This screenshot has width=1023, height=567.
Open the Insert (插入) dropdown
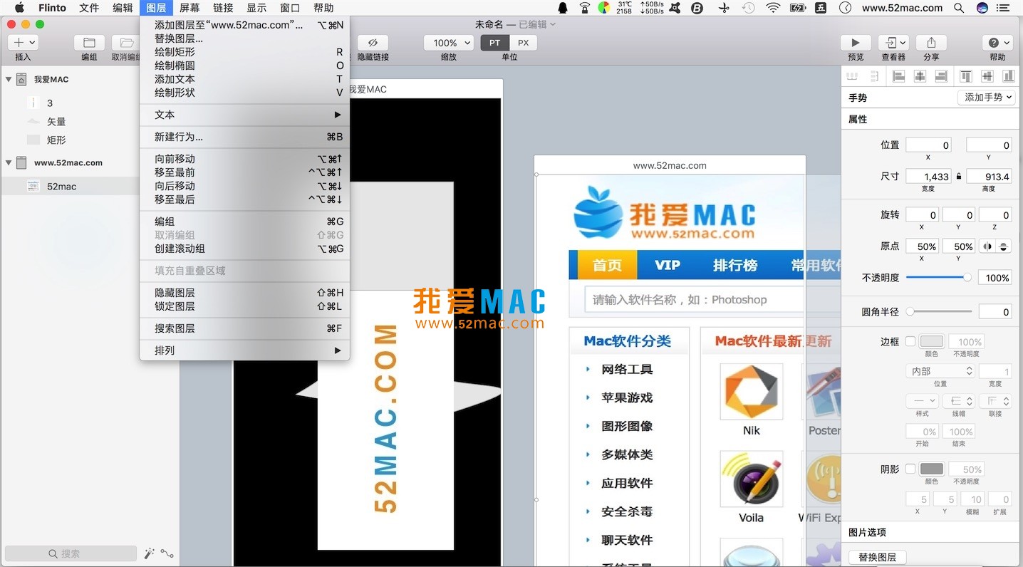point(23,43)
